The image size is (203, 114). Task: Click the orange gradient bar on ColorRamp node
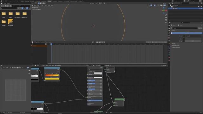52,75
